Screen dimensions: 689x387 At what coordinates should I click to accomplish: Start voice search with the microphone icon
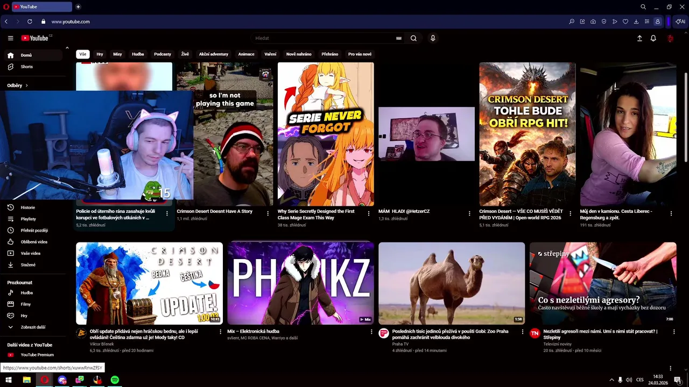(x=433, y=38)
